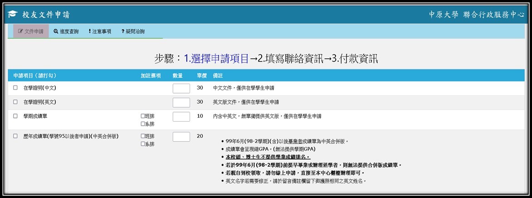Click the exclamation icon beside 注意事項
The height and width of the screenshot is (198, 532).
coord(90,31)
